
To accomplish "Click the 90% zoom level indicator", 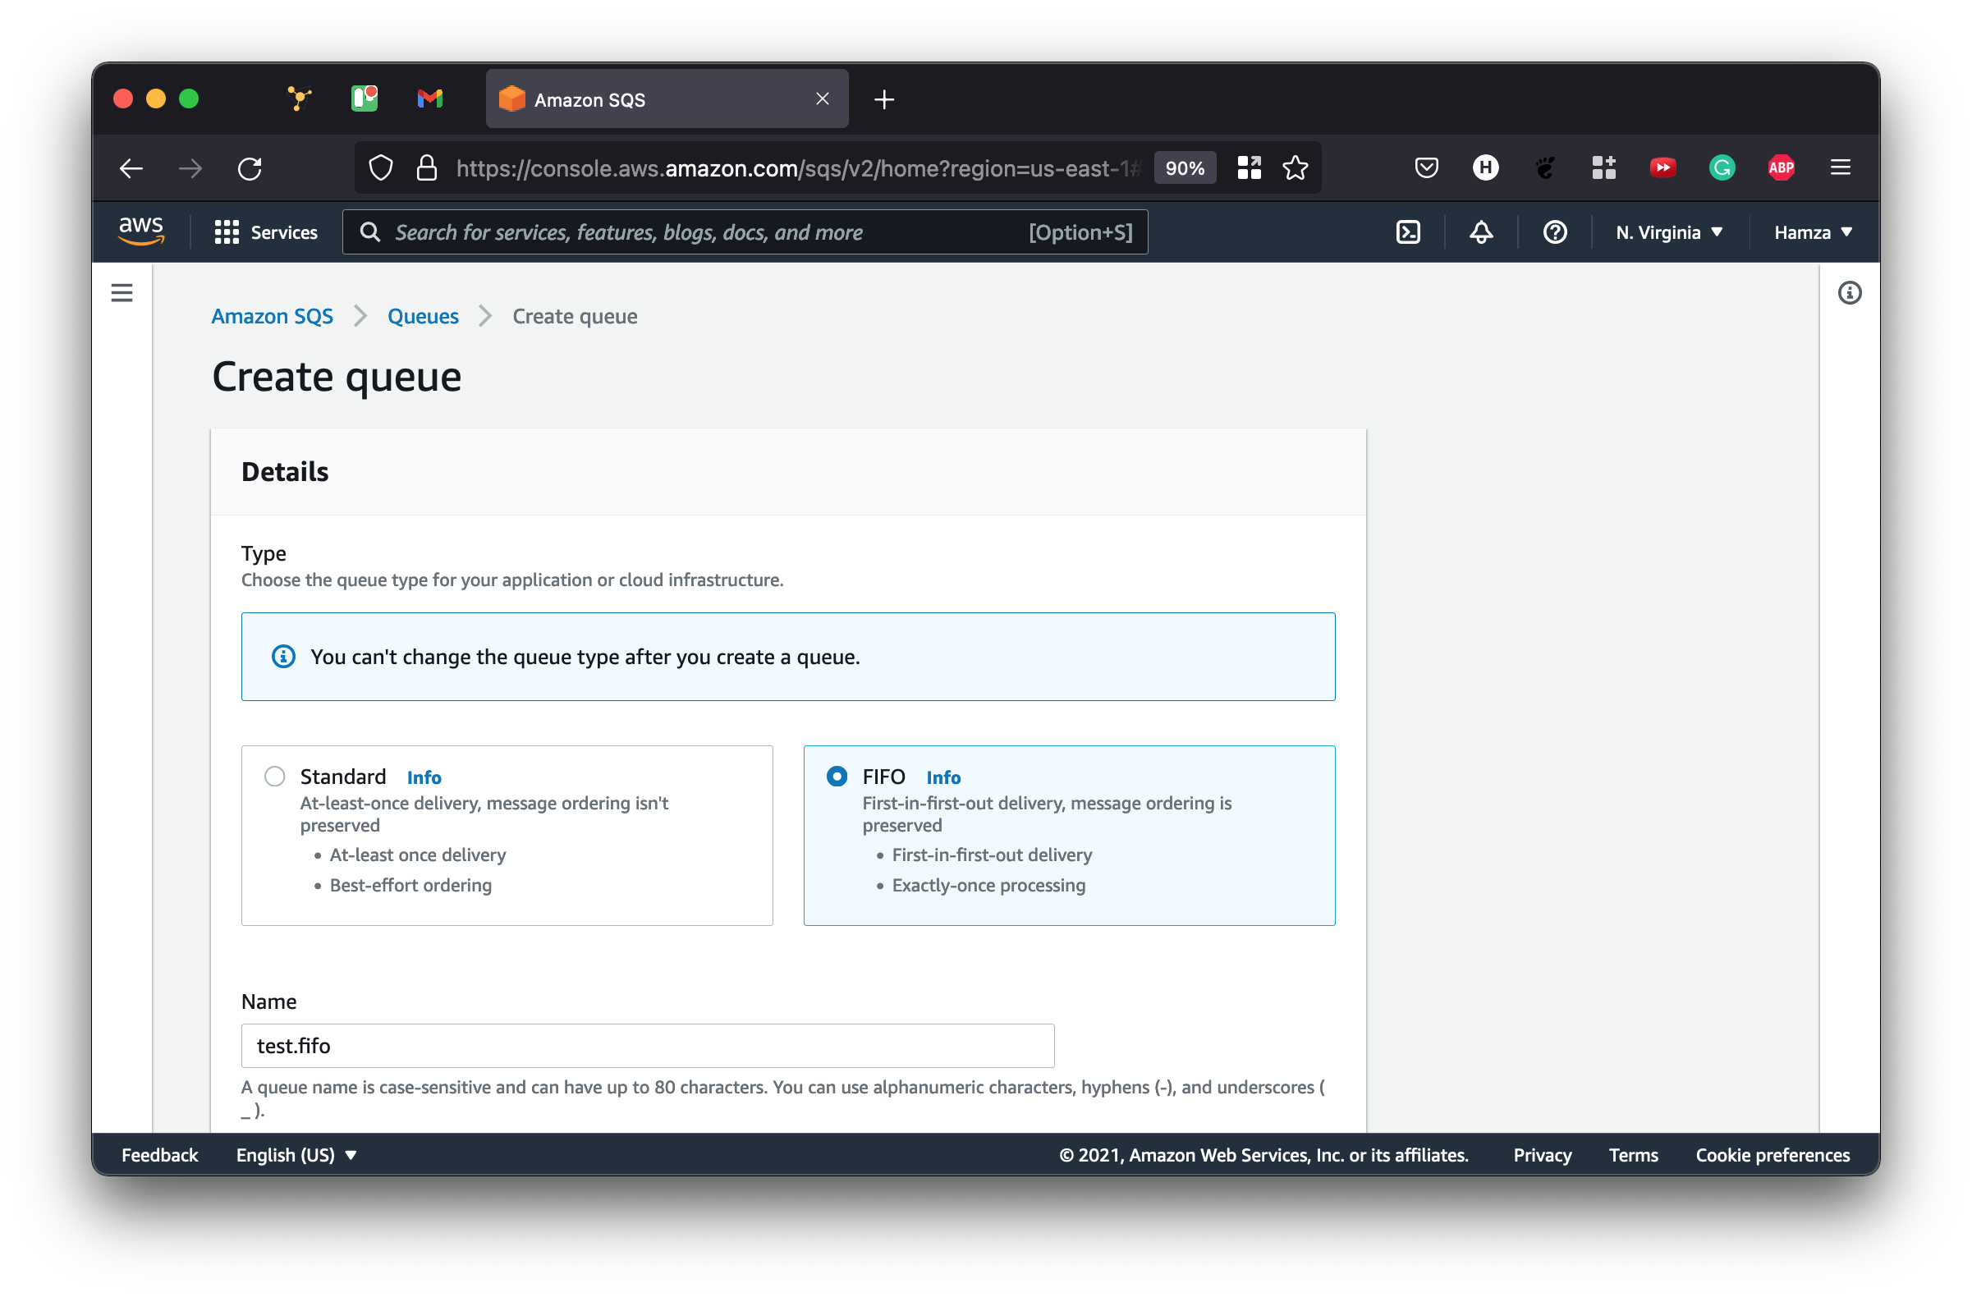I will (x=1184, y=168).
